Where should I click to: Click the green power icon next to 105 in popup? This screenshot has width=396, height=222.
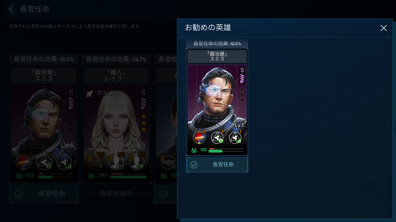coord(194,150)
